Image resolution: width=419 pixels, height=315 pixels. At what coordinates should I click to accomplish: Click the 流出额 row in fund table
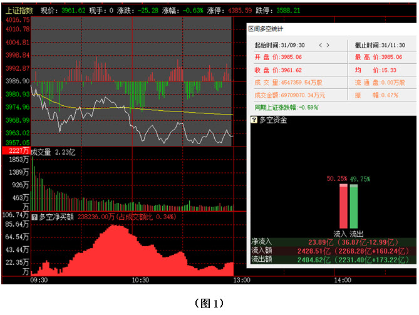331,258
